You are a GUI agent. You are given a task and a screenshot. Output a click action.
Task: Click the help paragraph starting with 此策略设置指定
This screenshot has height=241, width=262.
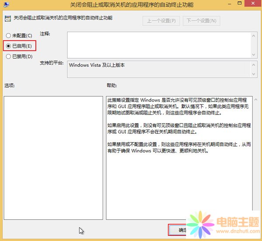178,106
